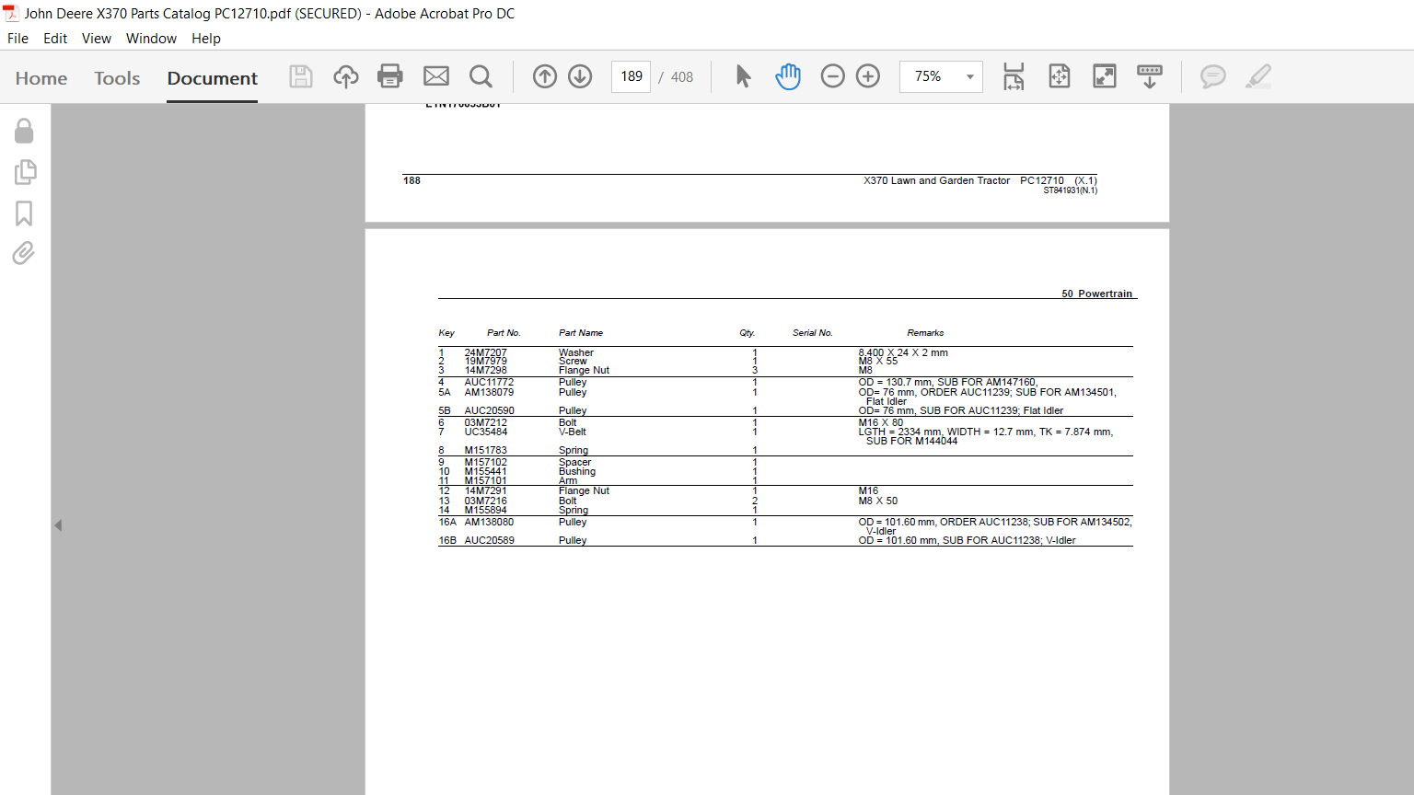Open the attachments paperclip panel
Screen dimensions: 1414x795
tap(24, 253)
